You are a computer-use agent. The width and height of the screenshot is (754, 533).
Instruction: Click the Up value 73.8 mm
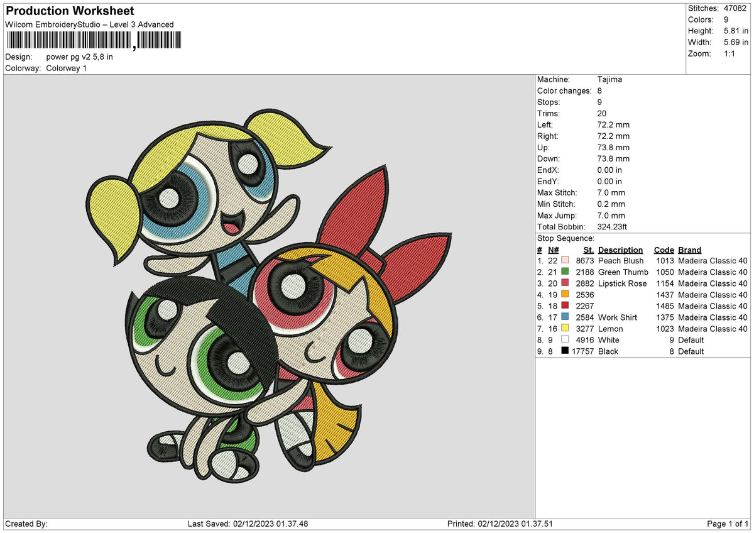[613, 148]
